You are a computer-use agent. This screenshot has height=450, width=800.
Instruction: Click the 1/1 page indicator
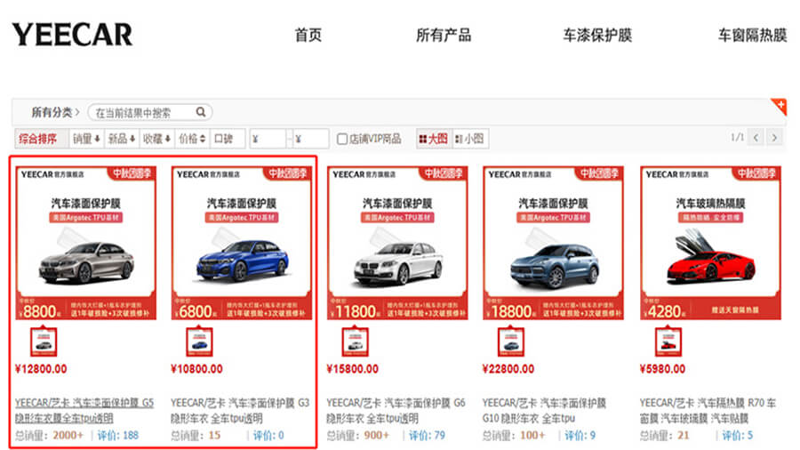coord(737,137)
